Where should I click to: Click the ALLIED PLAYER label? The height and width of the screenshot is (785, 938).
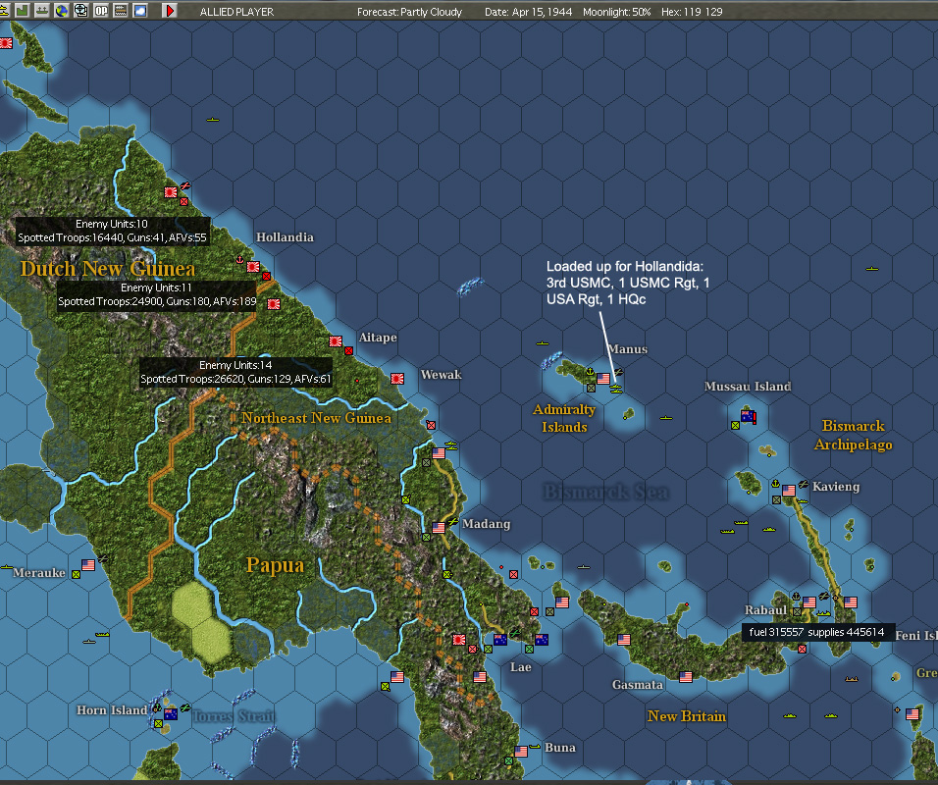coord(236,12)
